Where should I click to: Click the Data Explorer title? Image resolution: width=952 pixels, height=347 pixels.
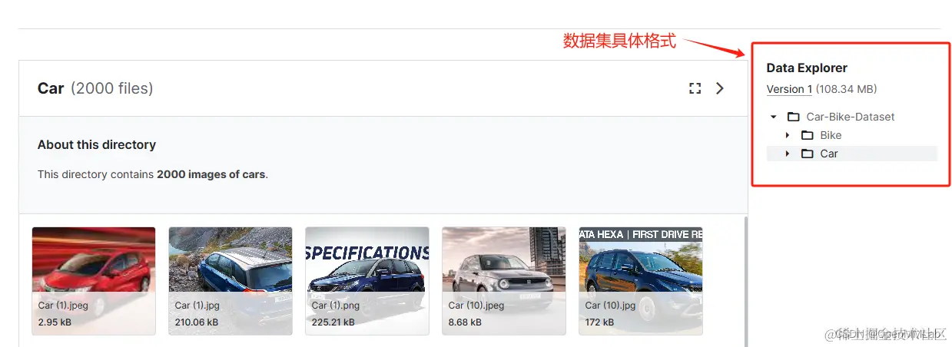(x=807, y=68)
